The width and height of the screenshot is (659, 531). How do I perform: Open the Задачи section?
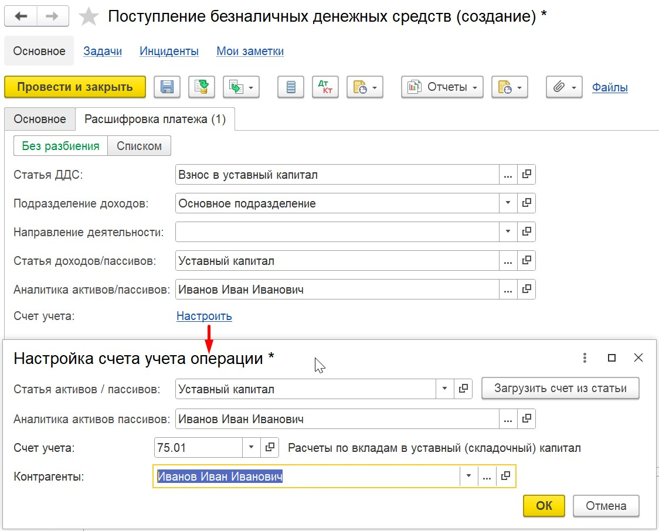pos(103,51)
